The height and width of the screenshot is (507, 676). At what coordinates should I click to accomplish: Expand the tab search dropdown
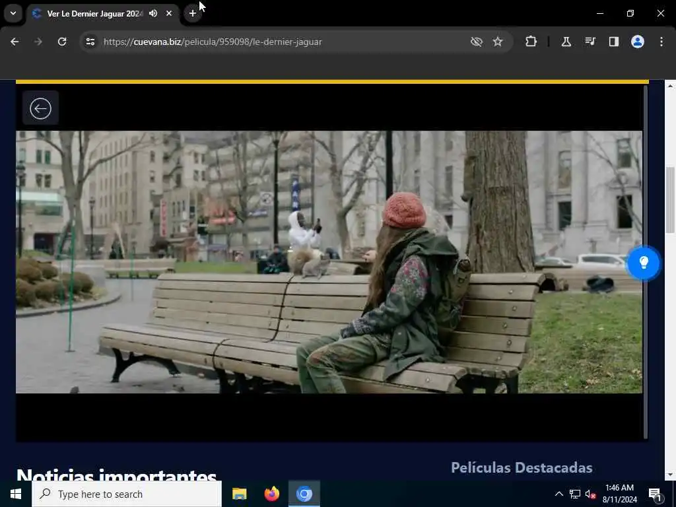click(x=13, y=13)
